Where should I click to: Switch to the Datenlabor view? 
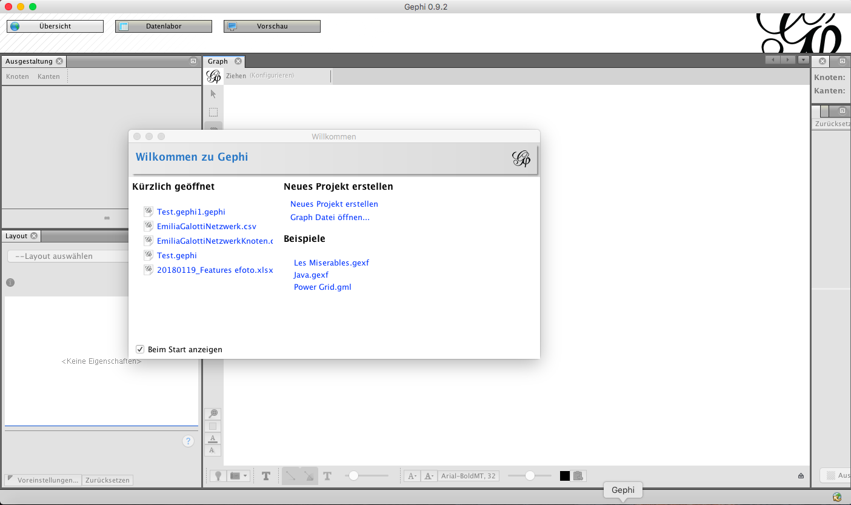(x=164, y=26)
